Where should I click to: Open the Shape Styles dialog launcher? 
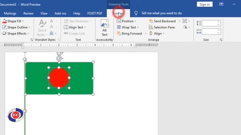pos(32,40)
